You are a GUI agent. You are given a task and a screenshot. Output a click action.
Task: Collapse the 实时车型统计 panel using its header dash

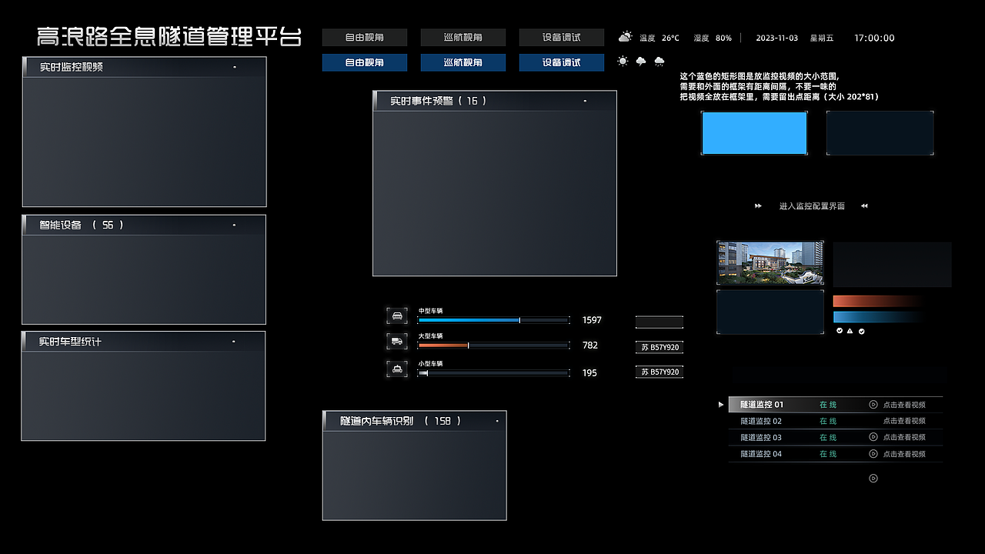[233, 342]
